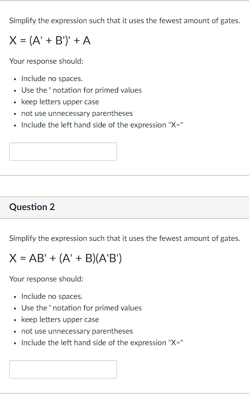Click the answer box under first expression
Viewport: 249px width, 394px height.
[x=63, y=152]
